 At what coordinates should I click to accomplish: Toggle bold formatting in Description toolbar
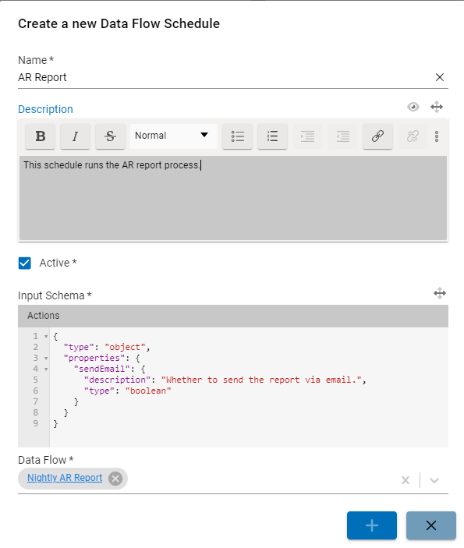[41, 136]
